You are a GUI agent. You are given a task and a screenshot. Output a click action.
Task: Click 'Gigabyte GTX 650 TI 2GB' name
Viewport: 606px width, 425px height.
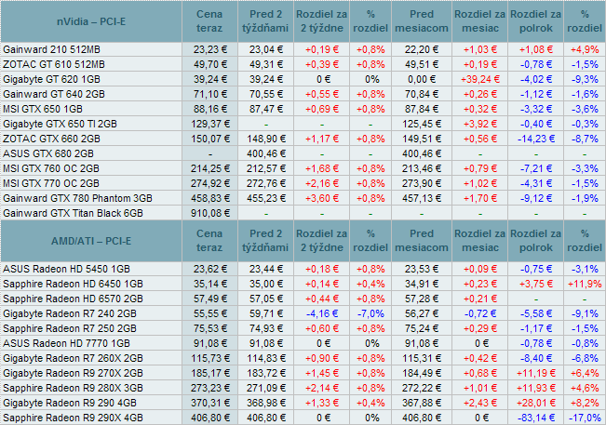click(60, 124)
